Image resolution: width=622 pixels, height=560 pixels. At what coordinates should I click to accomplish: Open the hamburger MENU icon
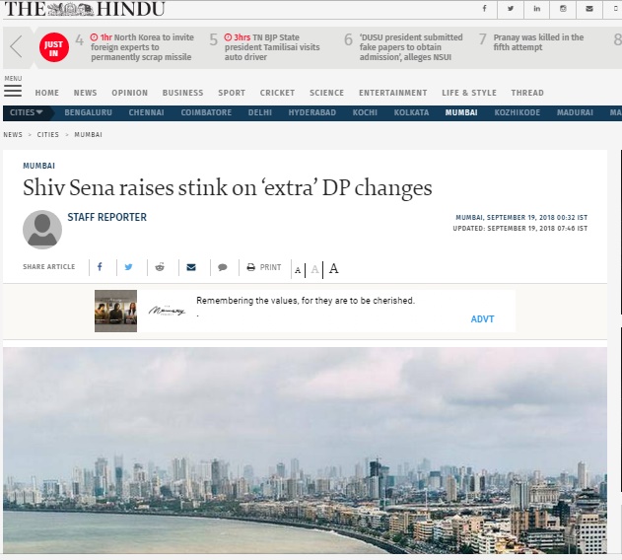tap(13, 91)
